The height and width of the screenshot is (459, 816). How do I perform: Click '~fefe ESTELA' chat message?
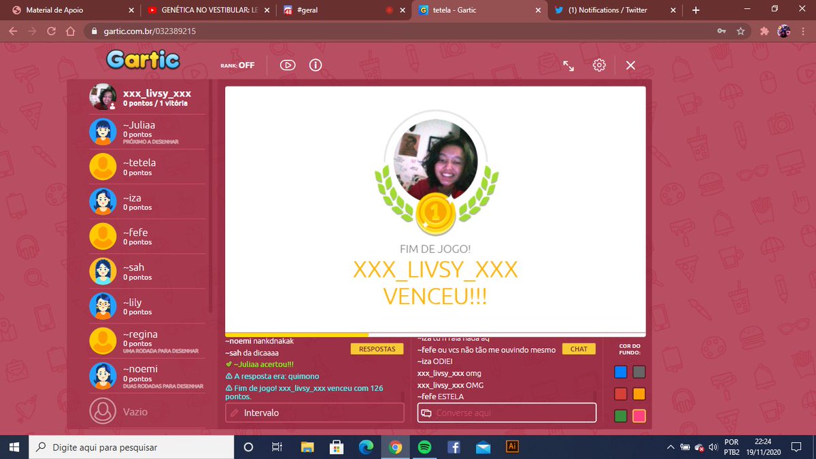(x=440, y=396)
